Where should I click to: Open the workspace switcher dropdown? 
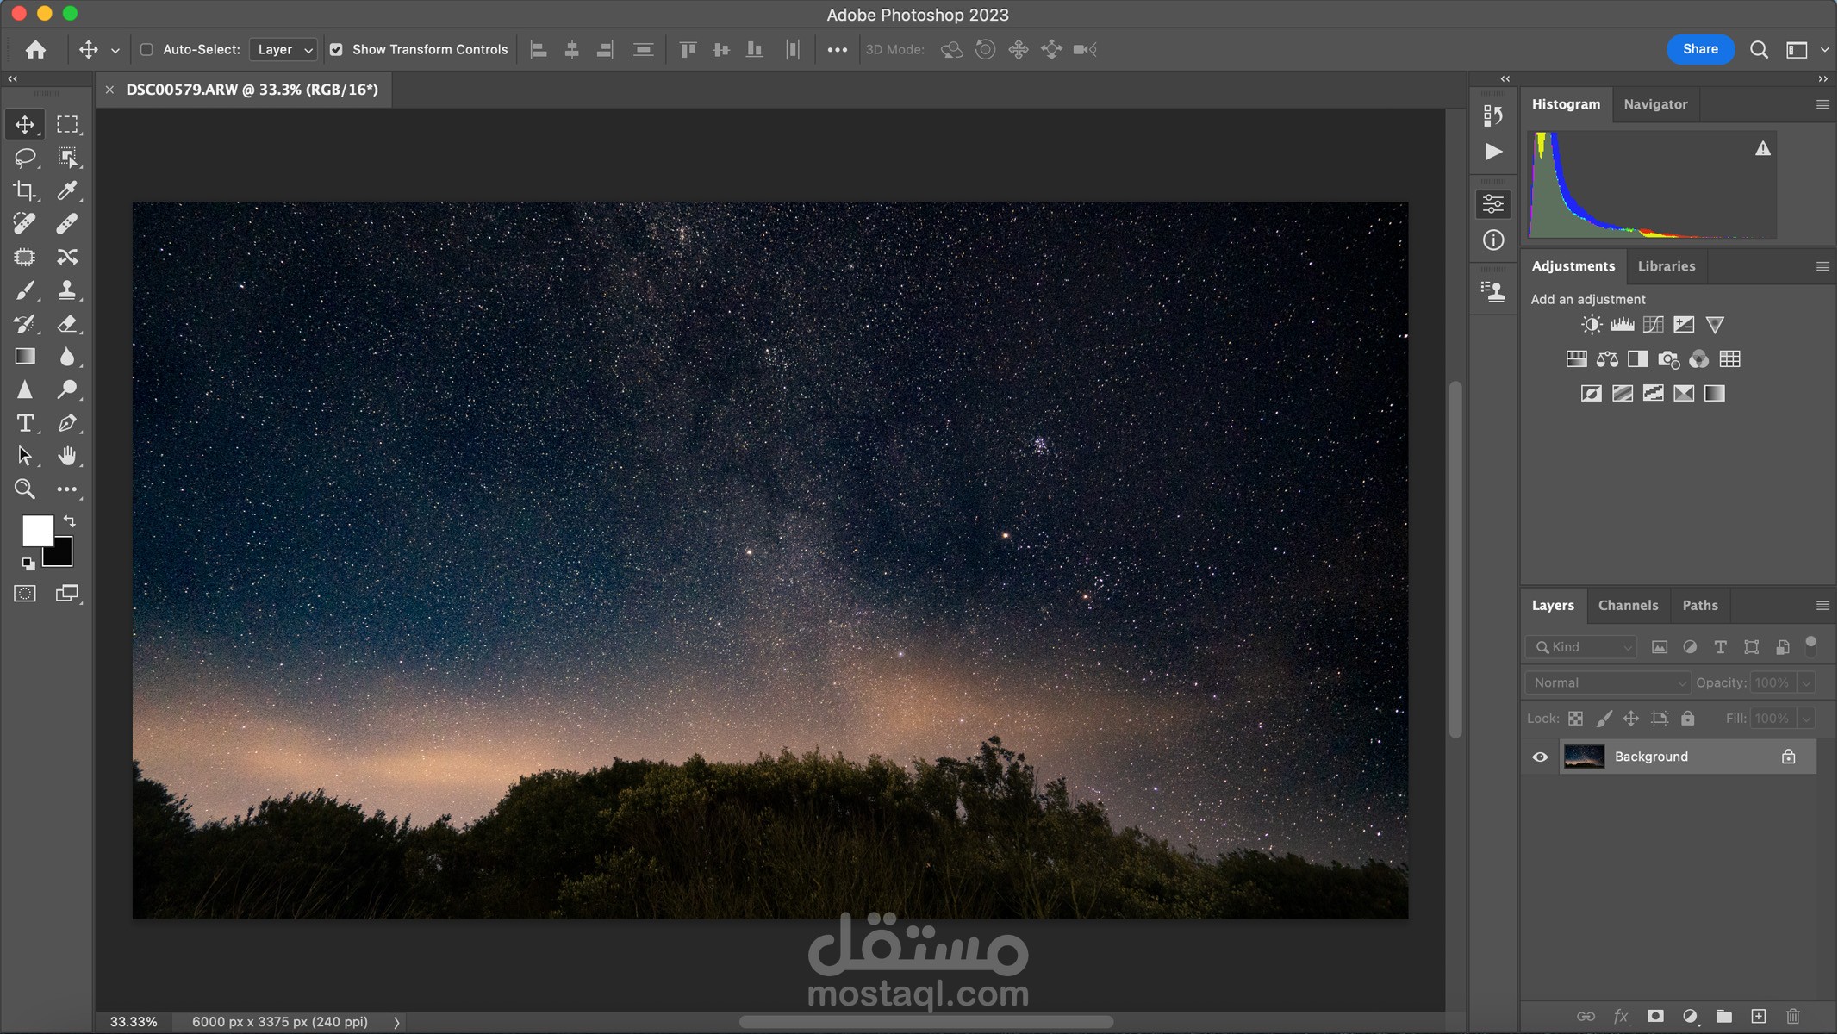(x=1807, y=50)
